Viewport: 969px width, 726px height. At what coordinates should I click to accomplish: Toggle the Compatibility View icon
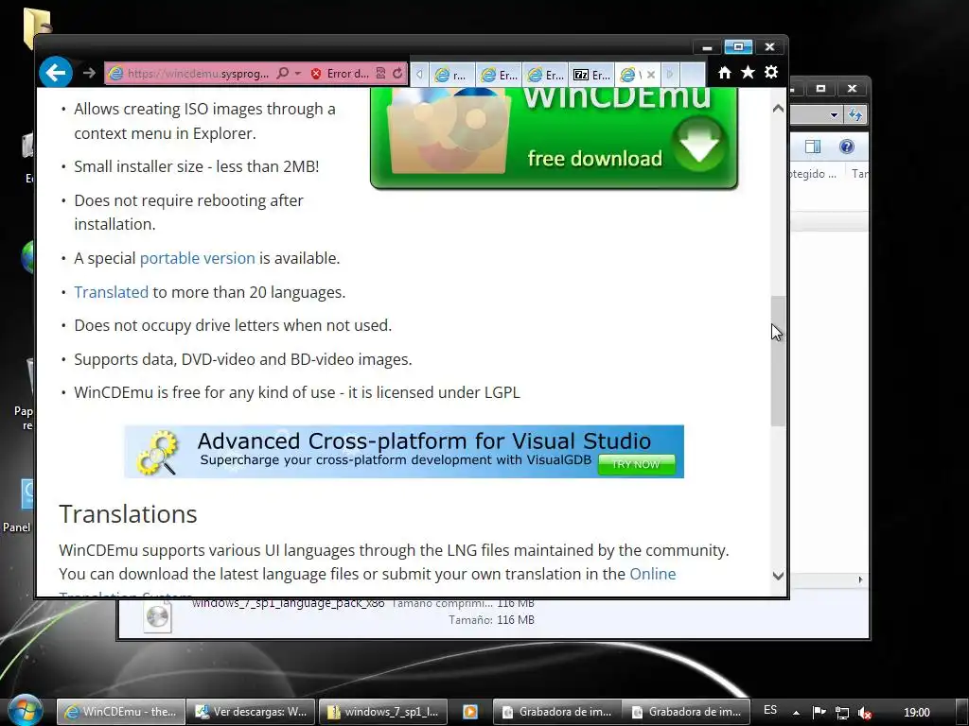pos(381,74)
